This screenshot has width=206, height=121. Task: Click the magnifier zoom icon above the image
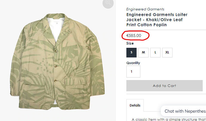[x=108, y=3]
